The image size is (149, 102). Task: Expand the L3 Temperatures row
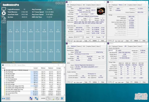4,81
